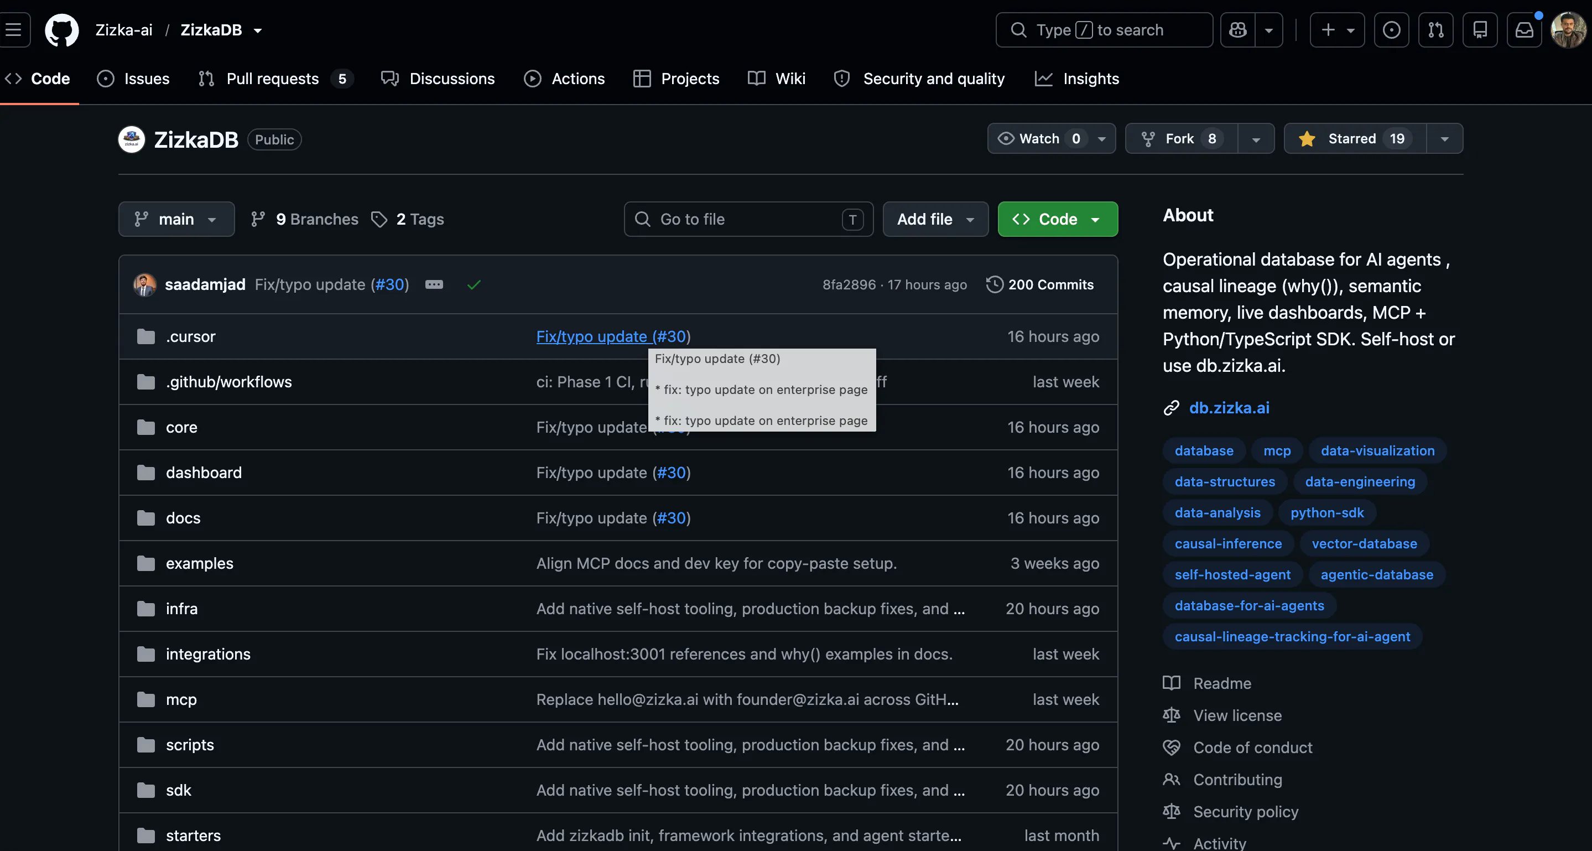Click the ZizkaDB repository avatar

tap(132, 139)
